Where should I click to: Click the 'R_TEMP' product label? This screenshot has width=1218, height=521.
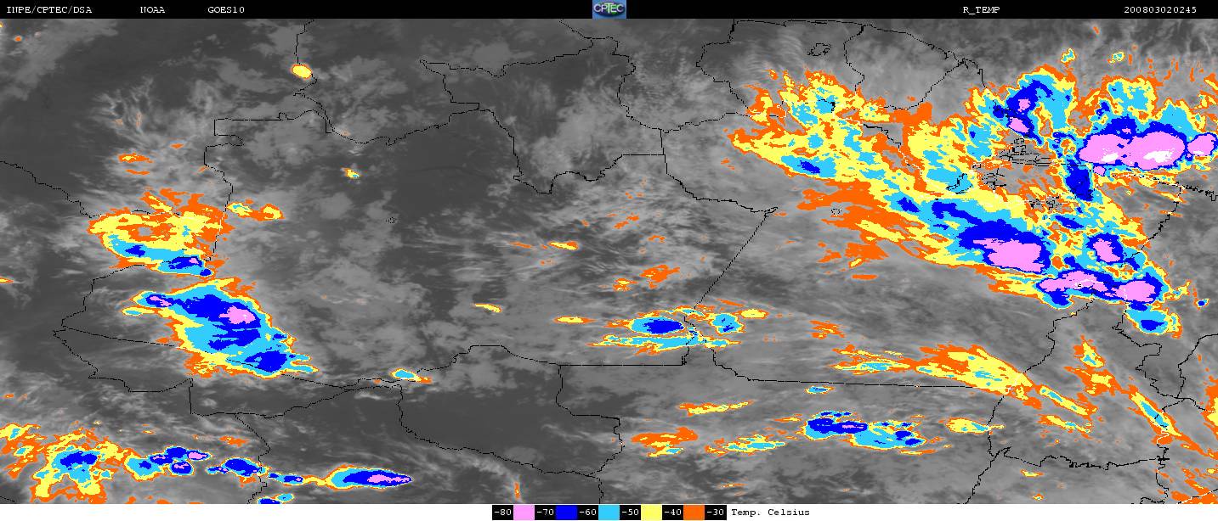(x=981, y=9)
